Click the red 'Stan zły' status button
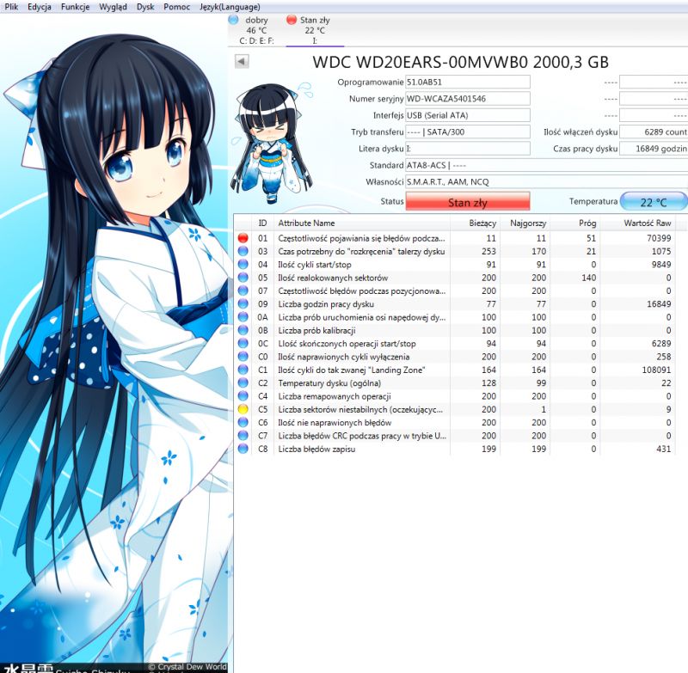The height and width of the screenshot is (673, 688). click(467, 202)
